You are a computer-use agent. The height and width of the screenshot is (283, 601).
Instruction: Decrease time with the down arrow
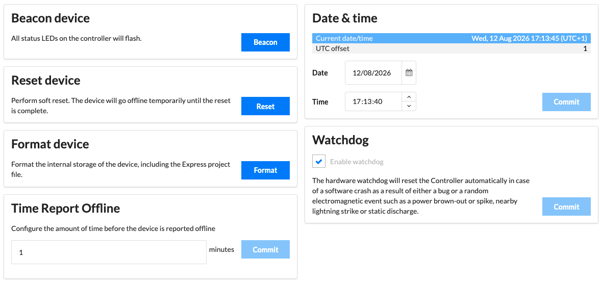[409, 106]
